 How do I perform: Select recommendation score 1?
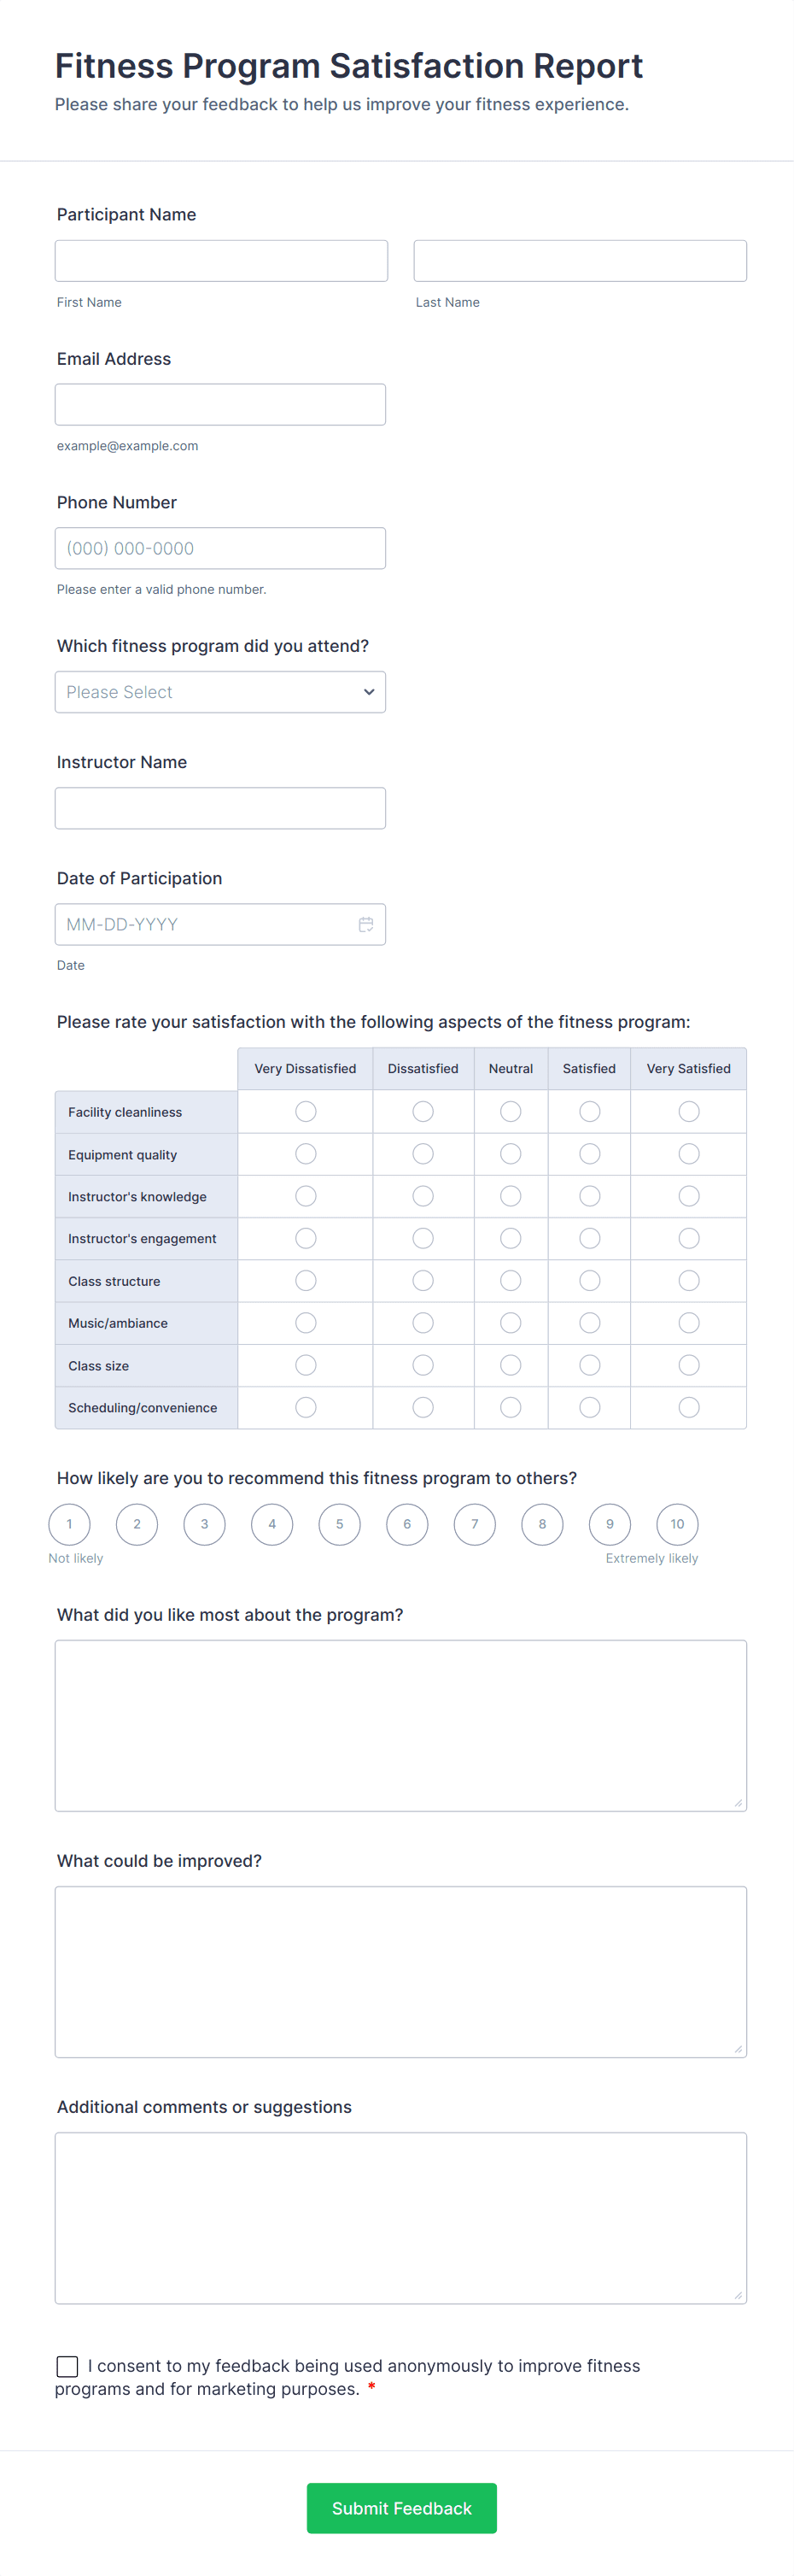pyautogui.click(x=69, y=1524)
